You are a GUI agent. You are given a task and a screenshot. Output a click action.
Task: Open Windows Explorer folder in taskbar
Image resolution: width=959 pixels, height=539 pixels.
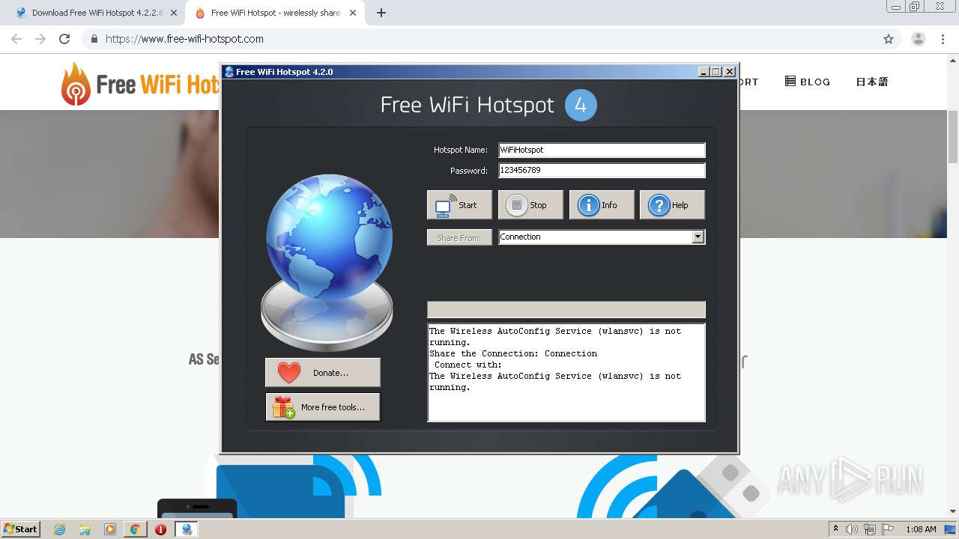[x=85, y=529]
